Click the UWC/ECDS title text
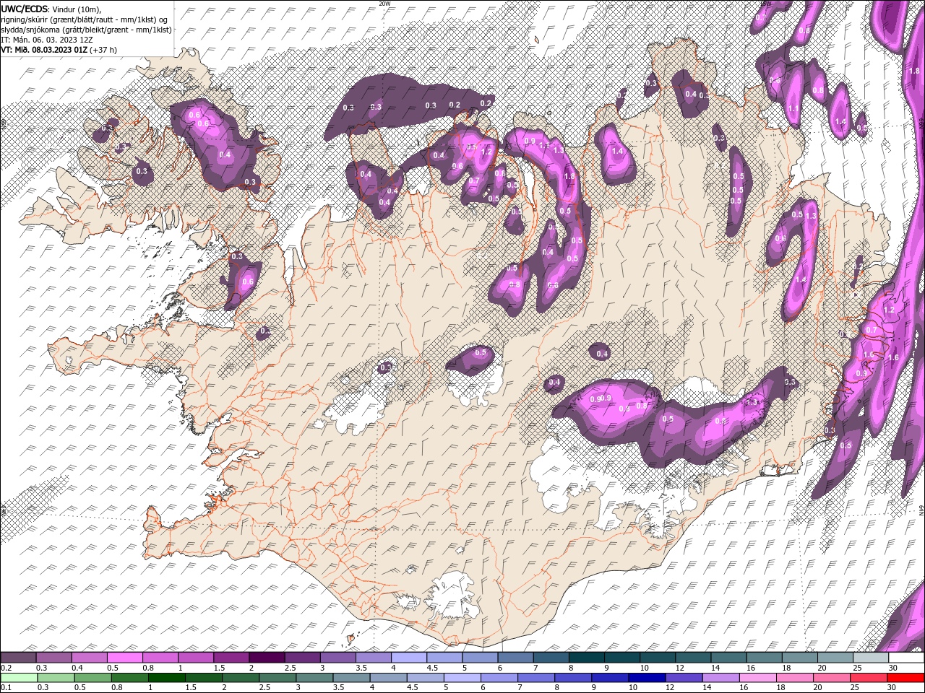This screenshot has height=693, width=925. [x=24, y=9]
